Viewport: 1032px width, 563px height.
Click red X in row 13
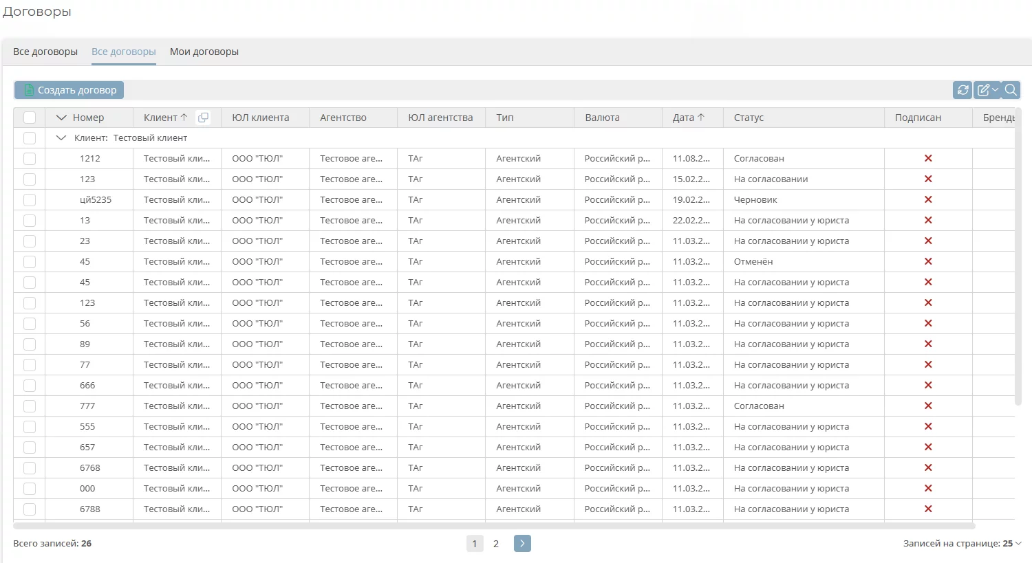click(928, 221)
